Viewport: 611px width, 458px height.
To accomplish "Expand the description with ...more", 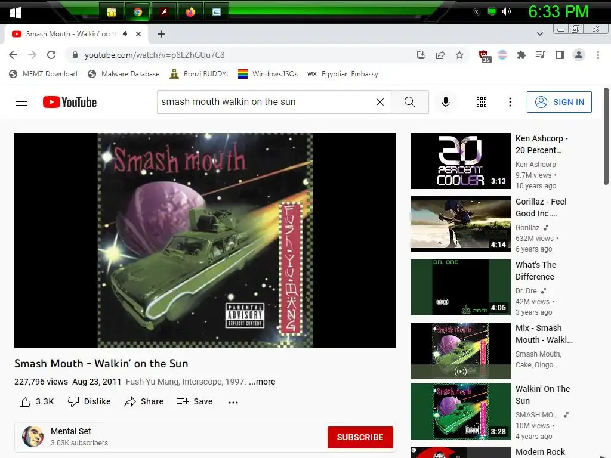I will (x=262, y=382).
